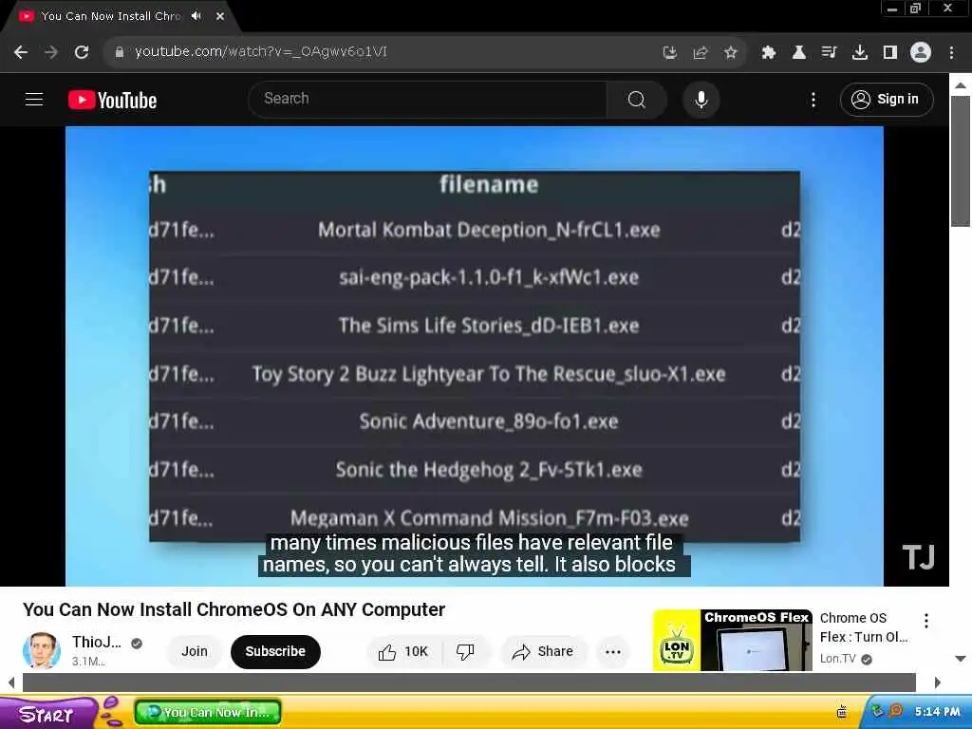Open the START menu
This screenshot has width=972, height=729.
click(x=47, y=714)
